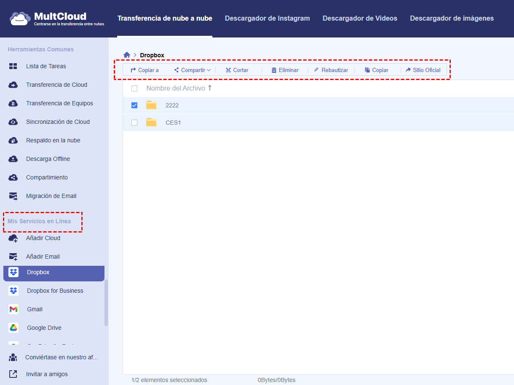514x385 pixels.
Task: Switch to Transferencia de nube a nube tab
Action: click(x=165, y=18)
